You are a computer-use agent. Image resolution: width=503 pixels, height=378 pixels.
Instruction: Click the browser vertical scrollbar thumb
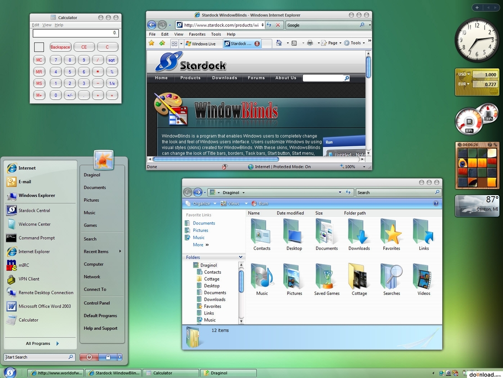[x=368, y=67]
